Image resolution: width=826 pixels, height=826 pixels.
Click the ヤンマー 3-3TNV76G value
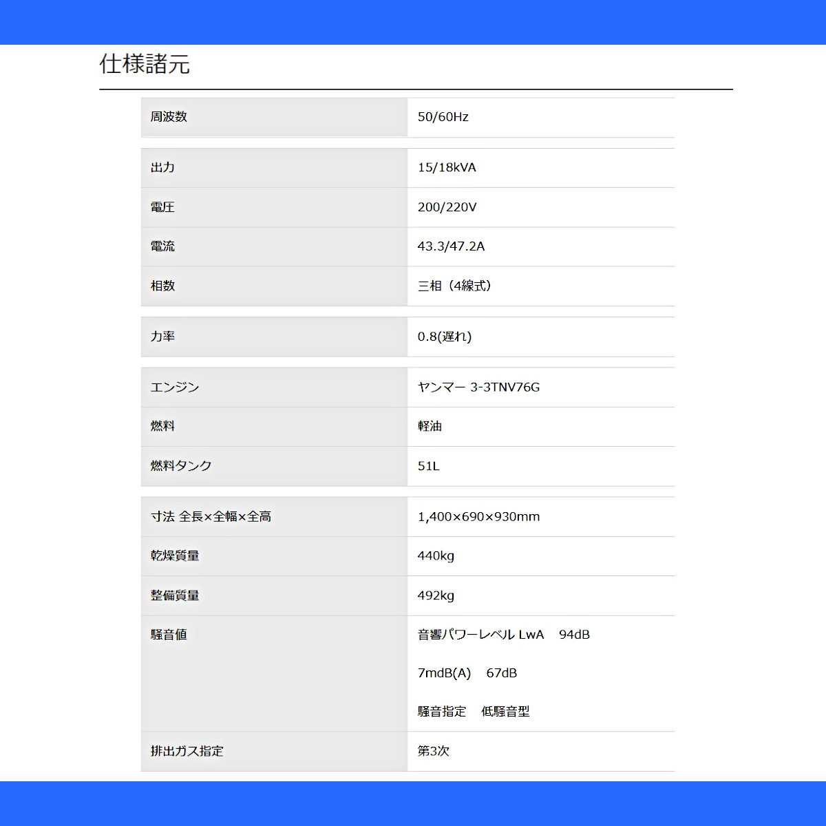[478, 388]
